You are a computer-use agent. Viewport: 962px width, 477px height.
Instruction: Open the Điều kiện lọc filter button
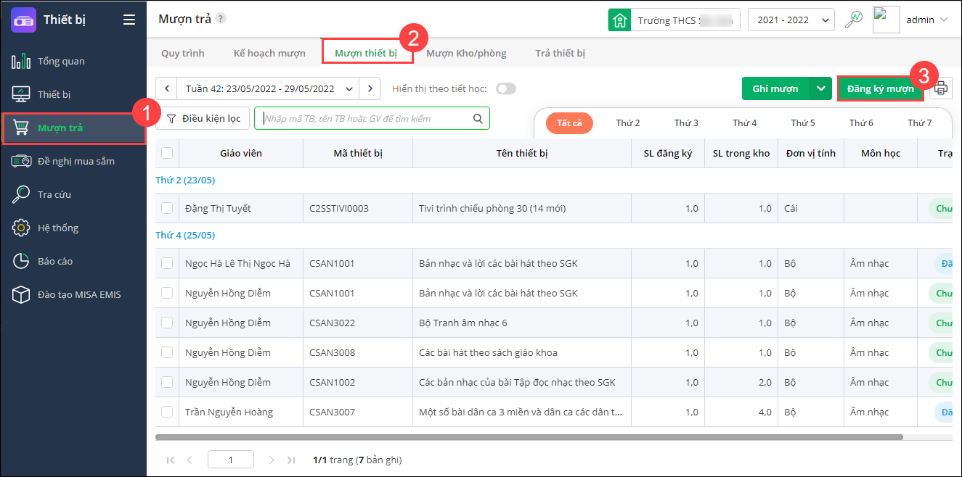pyautogui.click(x=203, y=119)
